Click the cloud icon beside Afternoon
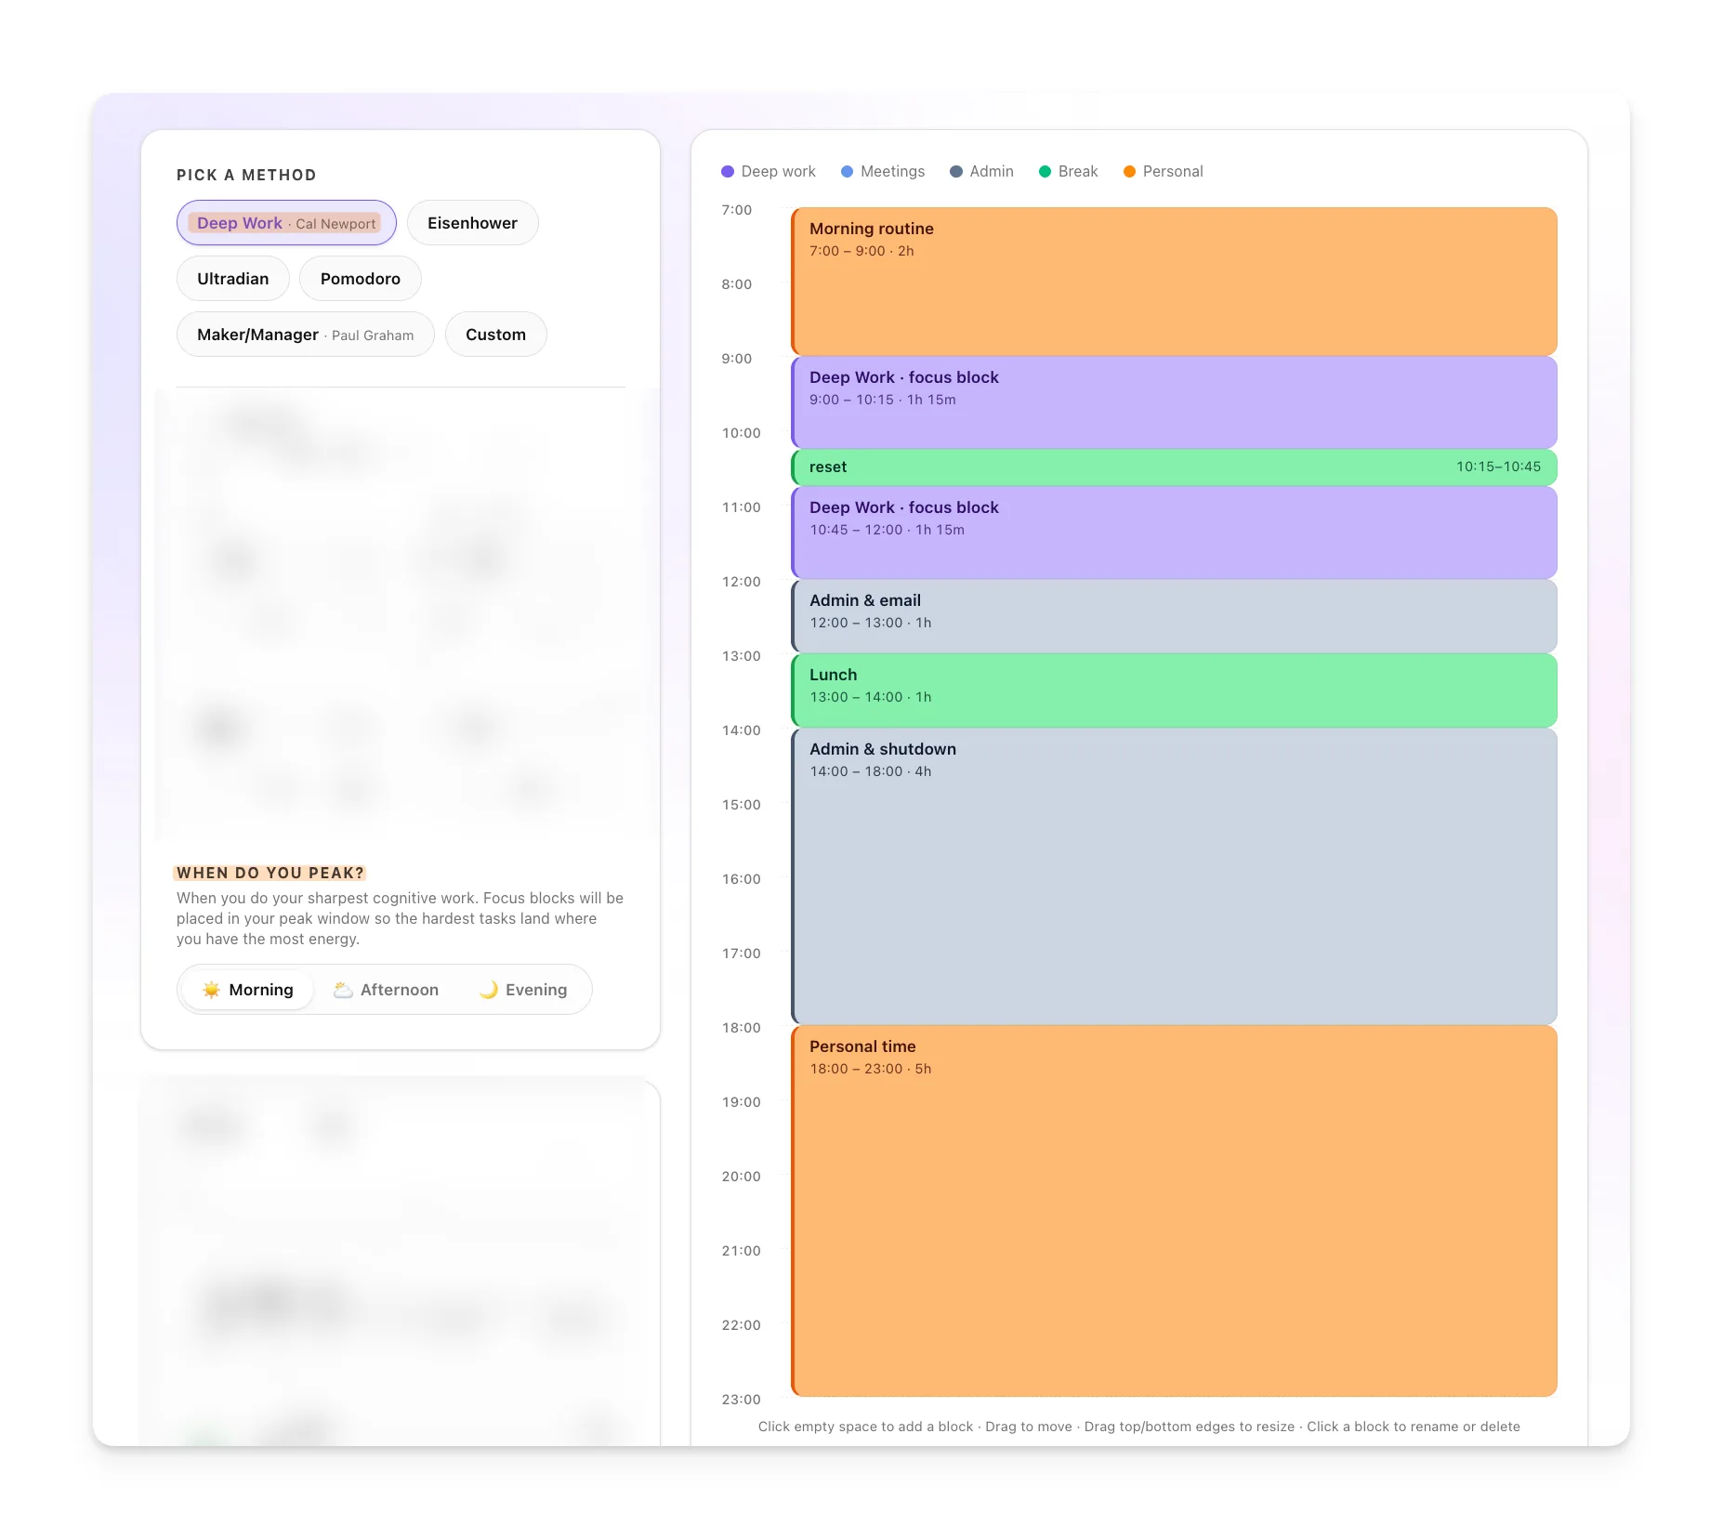The image size is (1723, 1539). click(x=342, y=989)
